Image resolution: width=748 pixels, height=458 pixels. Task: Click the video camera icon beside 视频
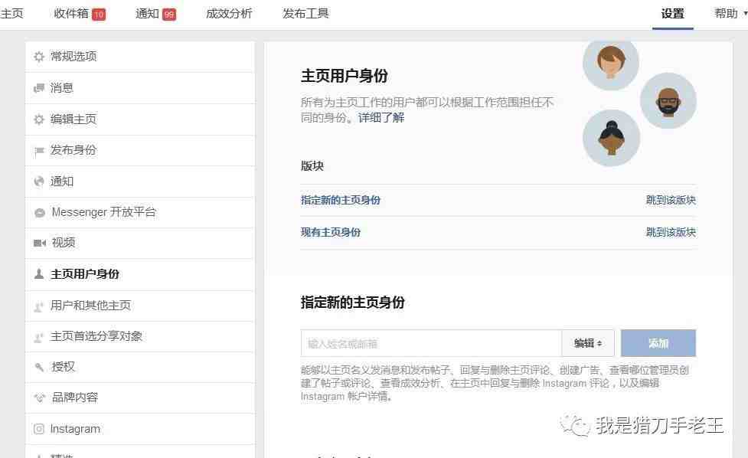(x=40, y=243)
